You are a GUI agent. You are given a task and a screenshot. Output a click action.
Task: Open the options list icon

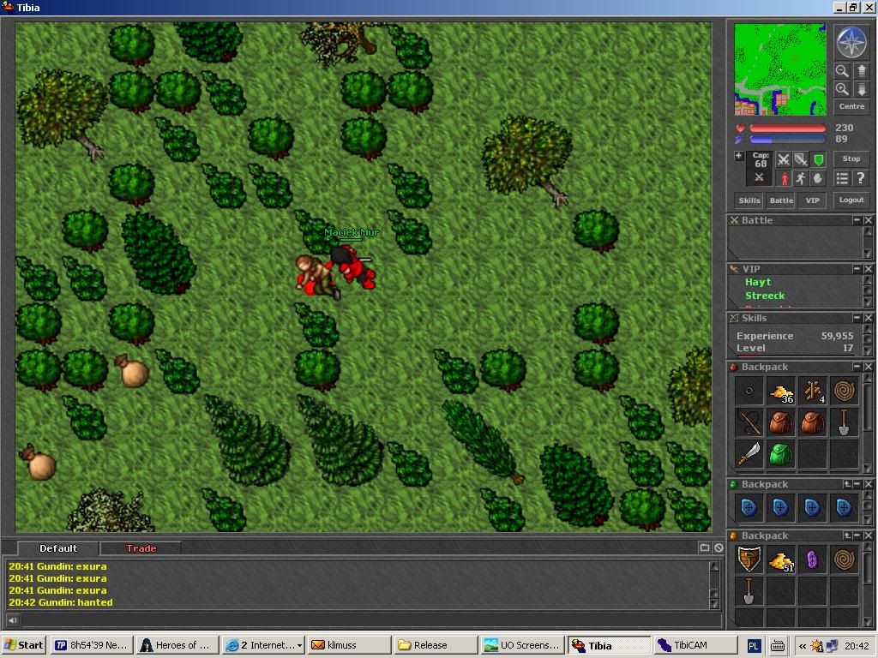pyautogui.click(x=842, y=178)
